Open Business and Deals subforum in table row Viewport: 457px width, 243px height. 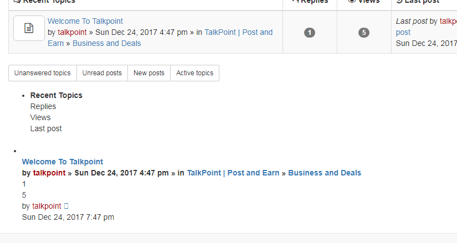(x=107, y=43)
